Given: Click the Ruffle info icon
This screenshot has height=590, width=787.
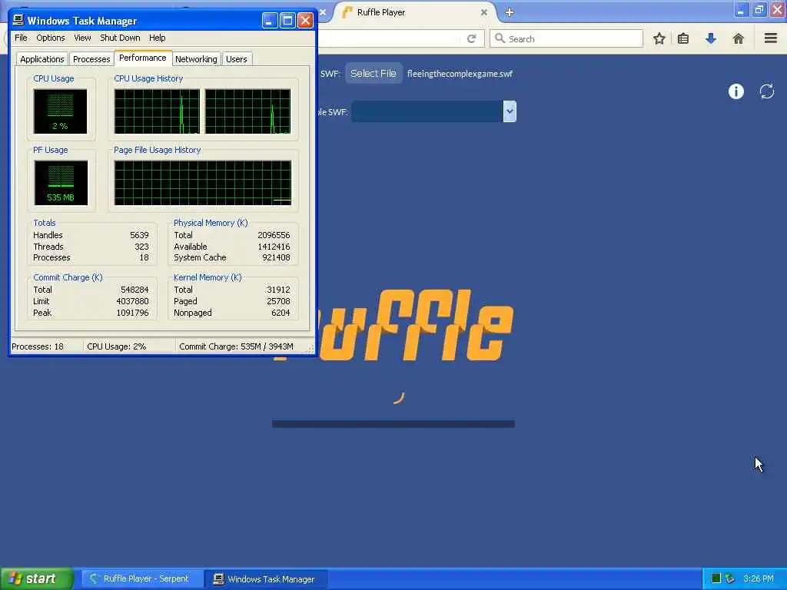Looking at the screenshot, I should click(x=736, y=91).
